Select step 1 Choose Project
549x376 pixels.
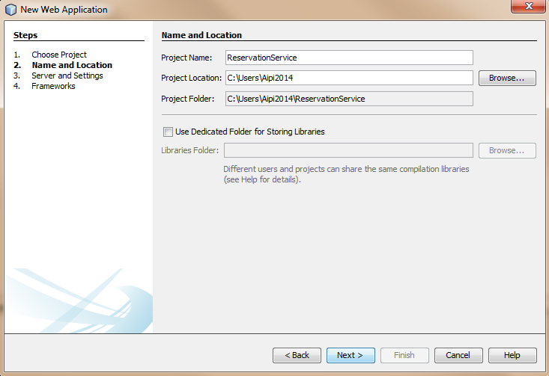pyautogui.click(x=59, y=55)
